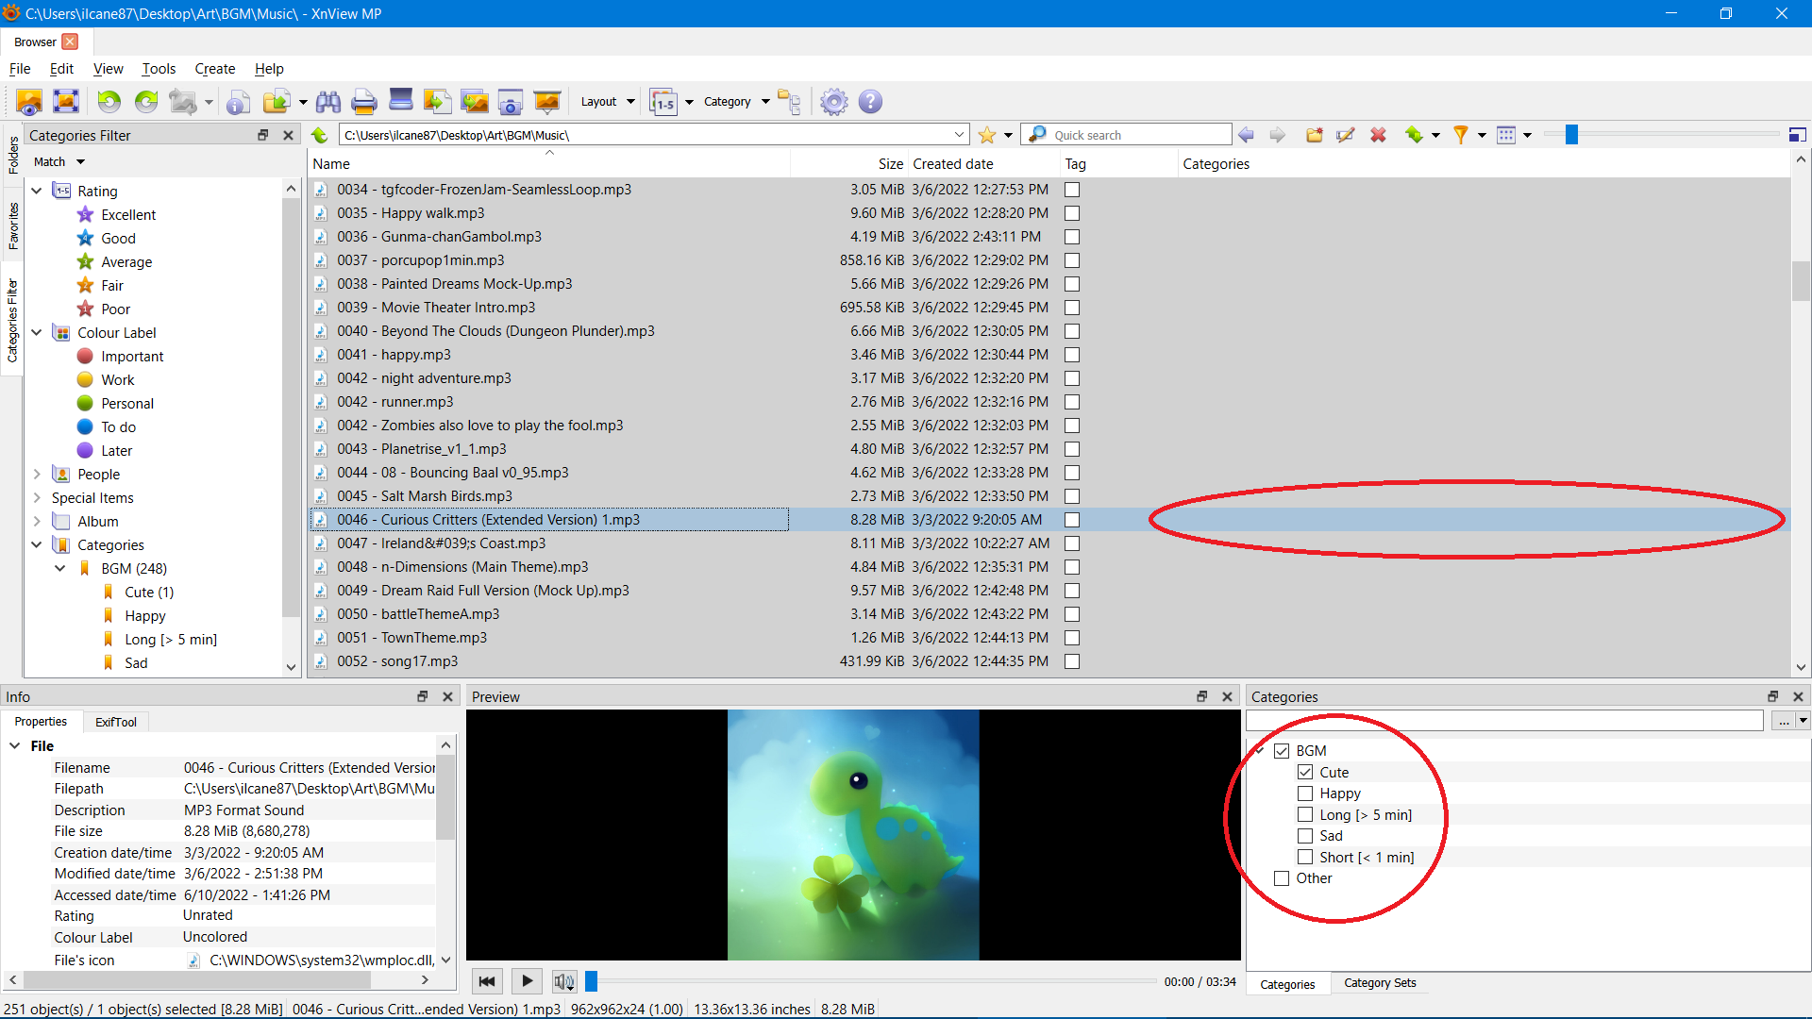Click the capture screen camera icon
This screenshot has width=1812, height=1019.
tap(511, 102)
